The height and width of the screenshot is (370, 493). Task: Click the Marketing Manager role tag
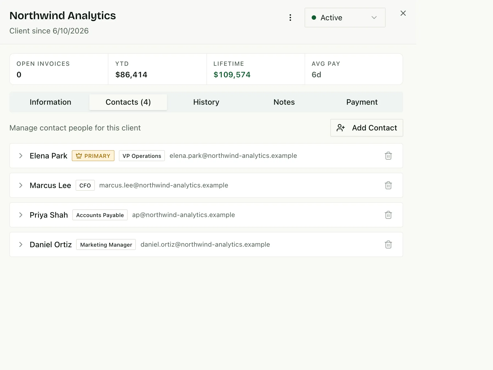(x=106, y=244)
